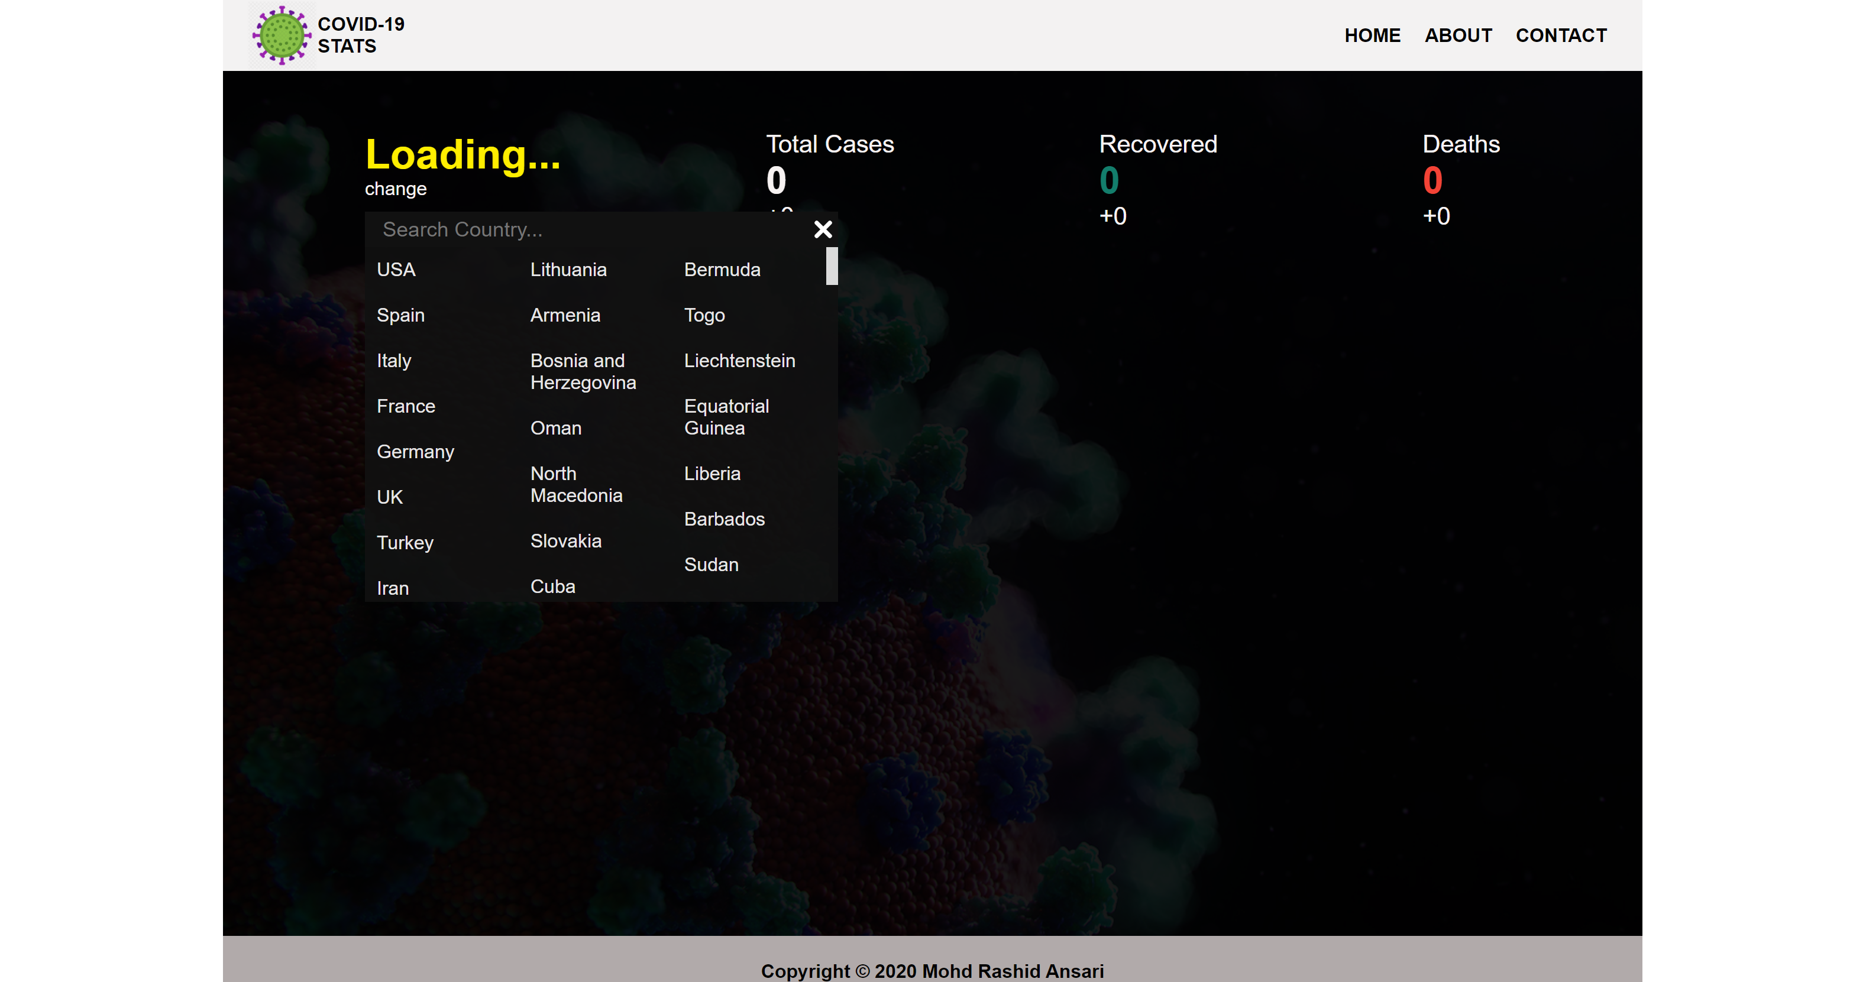Pick Germany in the country list

coord(415,452)
